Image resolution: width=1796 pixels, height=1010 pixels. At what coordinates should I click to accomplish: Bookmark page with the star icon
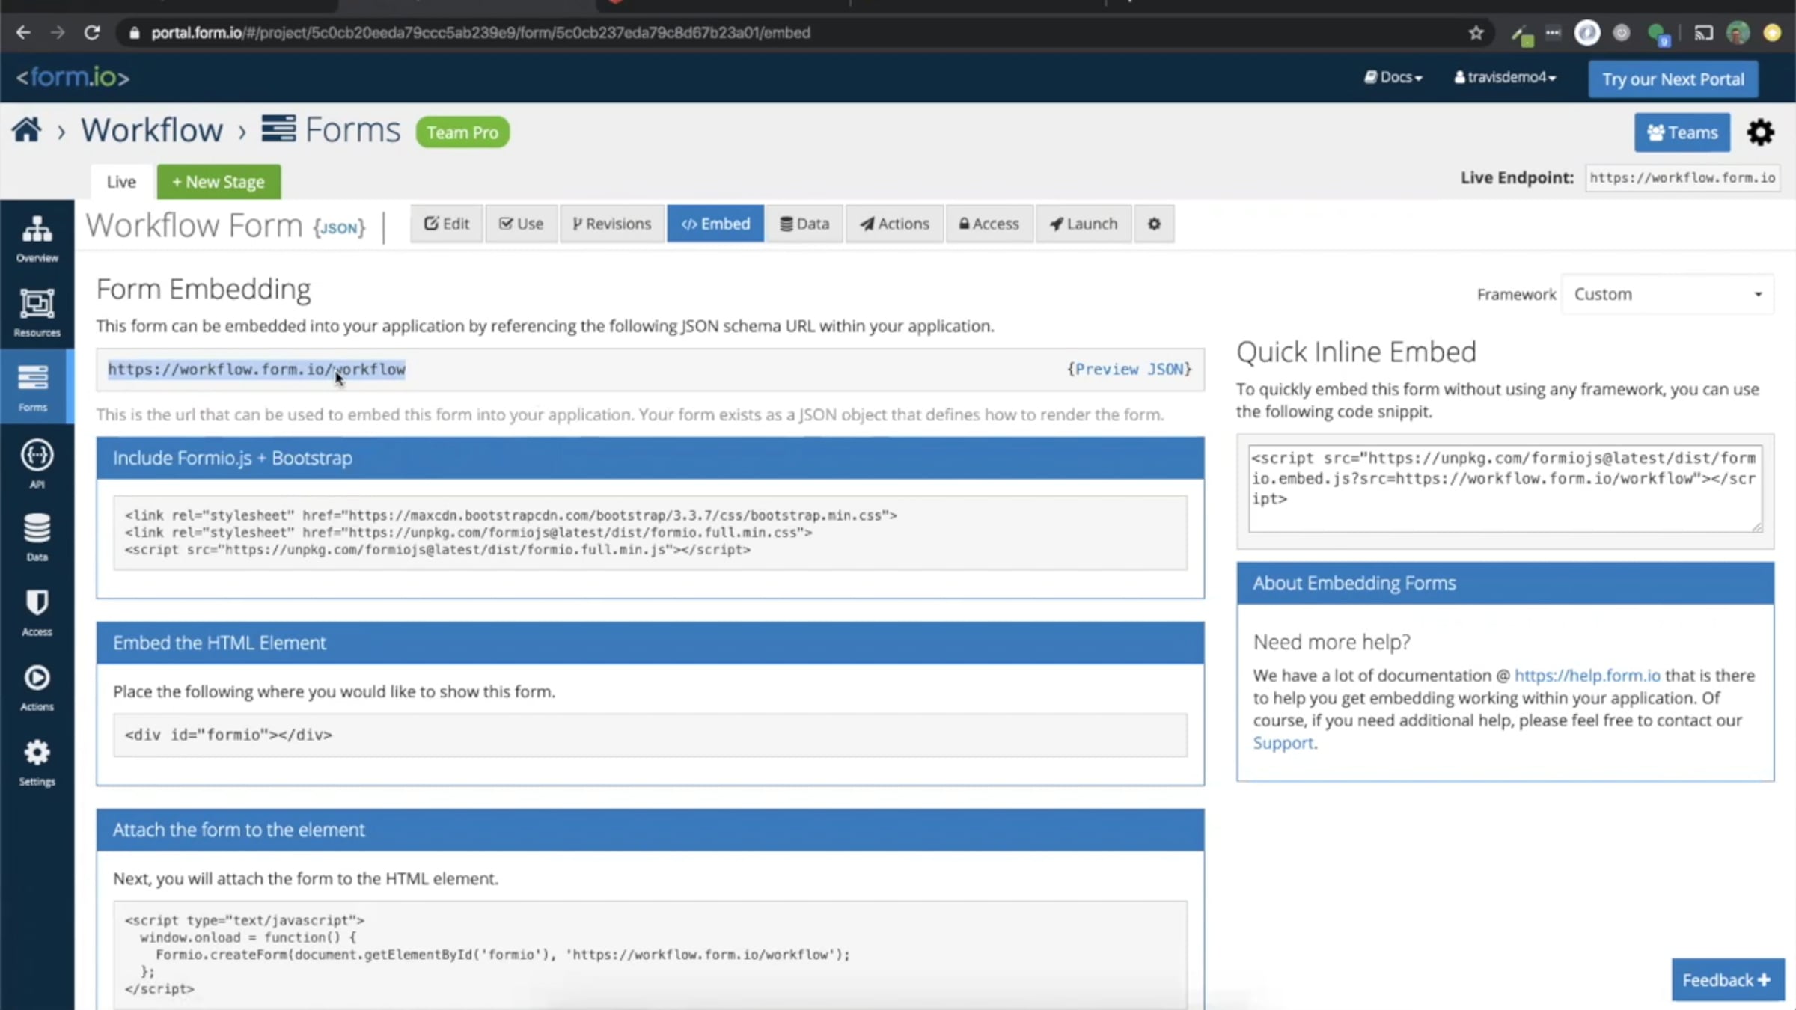point(1476,33)
